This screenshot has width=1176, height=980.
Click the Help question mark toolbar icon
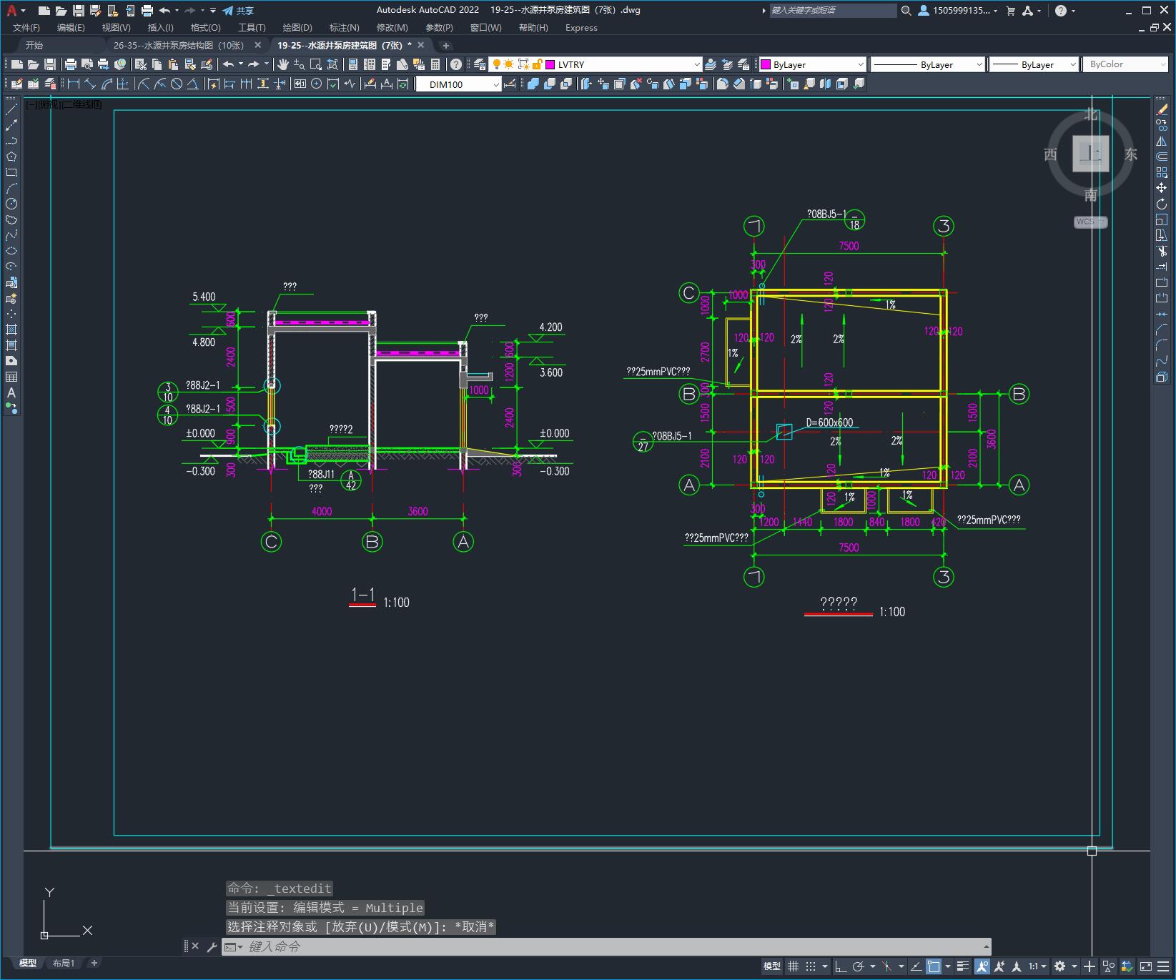pos(456,64)
